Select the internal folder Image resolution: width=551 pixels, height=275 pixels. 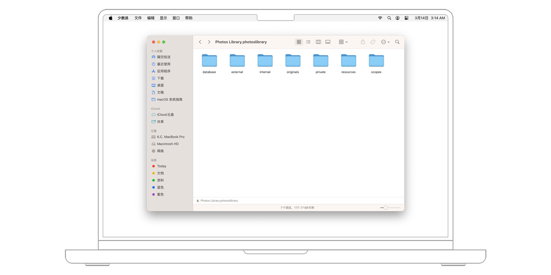coord(265,64)
